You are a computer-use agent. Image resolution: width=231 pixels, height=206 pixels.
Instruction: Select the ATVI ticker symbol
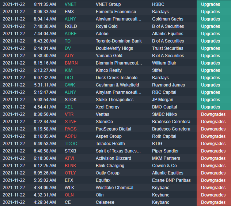(x=69, y=158)
